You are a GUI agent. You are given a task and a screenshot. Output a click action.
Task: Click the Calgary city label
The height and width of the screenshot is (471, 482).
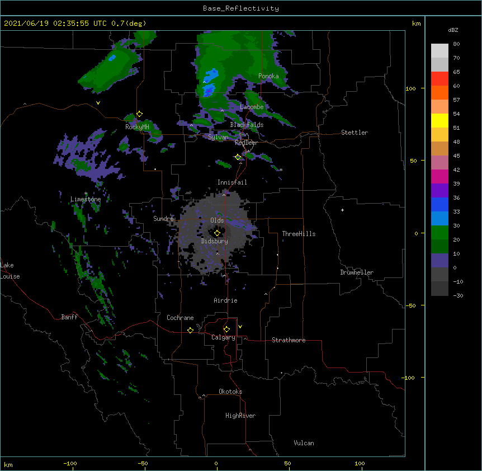click(223, 337)
